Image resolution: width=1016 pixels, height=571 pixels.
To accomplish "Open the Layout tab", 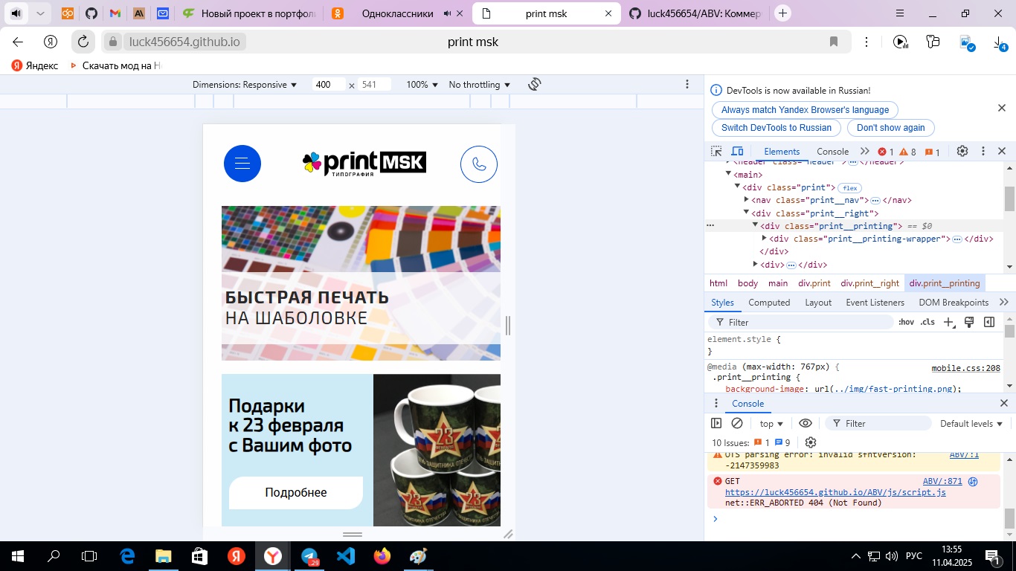I will (818, 303).
